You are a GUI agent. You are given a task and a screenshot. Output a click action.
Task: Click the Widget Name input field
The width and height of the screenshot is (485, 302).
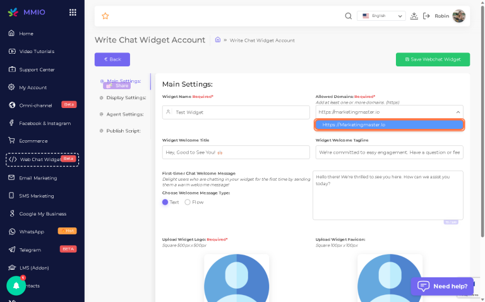point(236,112)
